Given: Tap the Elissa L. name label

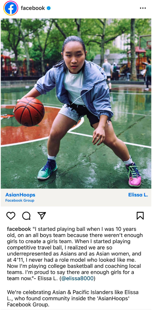Looking at the screenshot, I should click(x=138, y=195).
